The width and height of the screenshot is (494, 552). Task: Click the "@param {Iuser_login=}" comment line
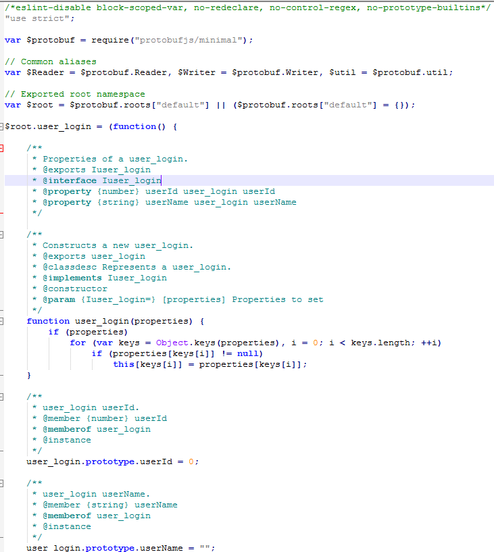click(x=183, y=299)
